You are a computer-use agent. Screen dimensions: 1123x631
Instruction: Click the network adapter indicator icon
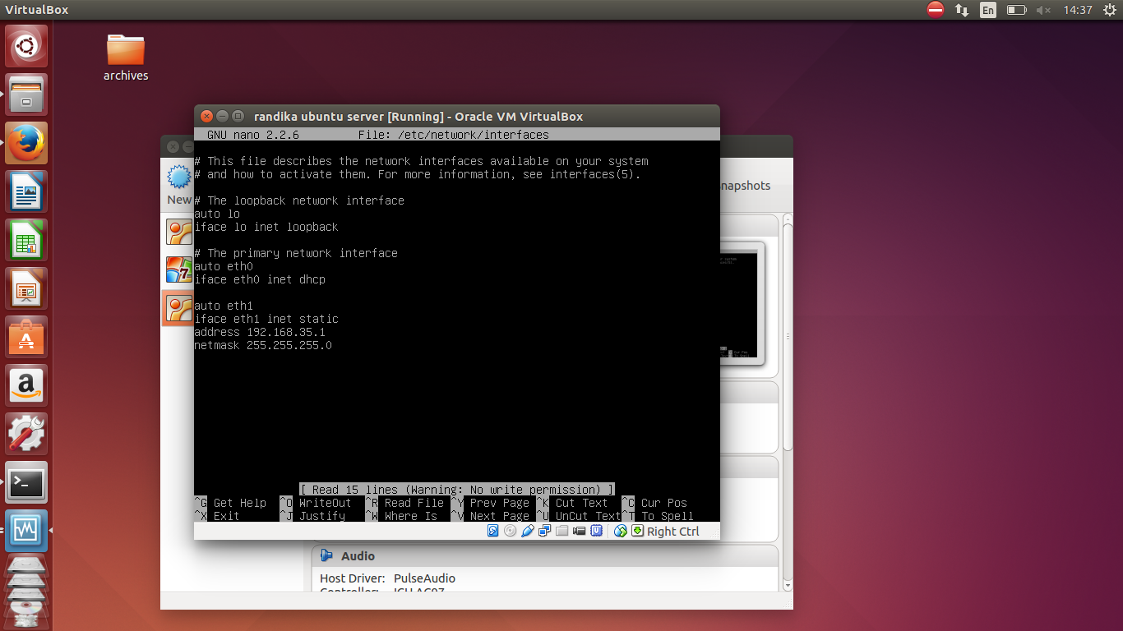(x=544, y=531)
